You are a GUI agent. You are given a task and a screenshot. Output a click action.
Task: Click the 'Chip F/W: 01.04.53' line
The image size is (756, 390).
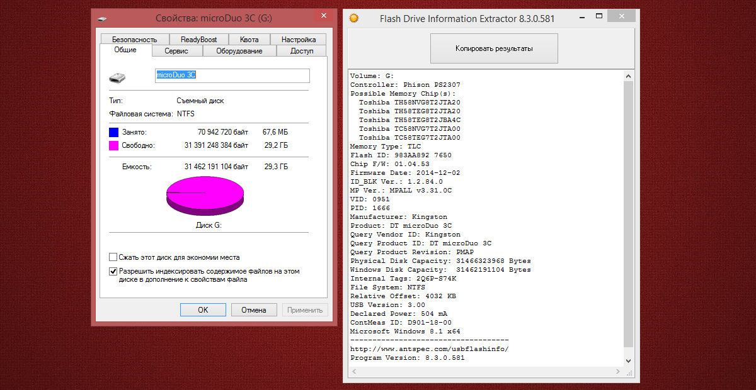(x=390, y=164)
